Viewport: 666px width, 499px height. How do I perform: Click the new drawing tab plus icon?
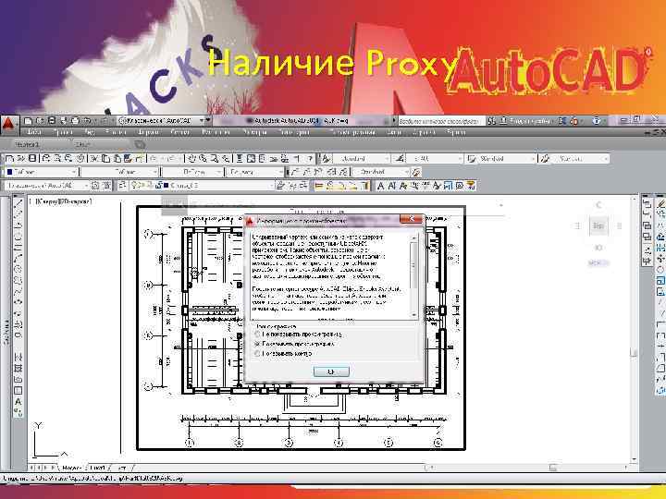click(140, 145)
